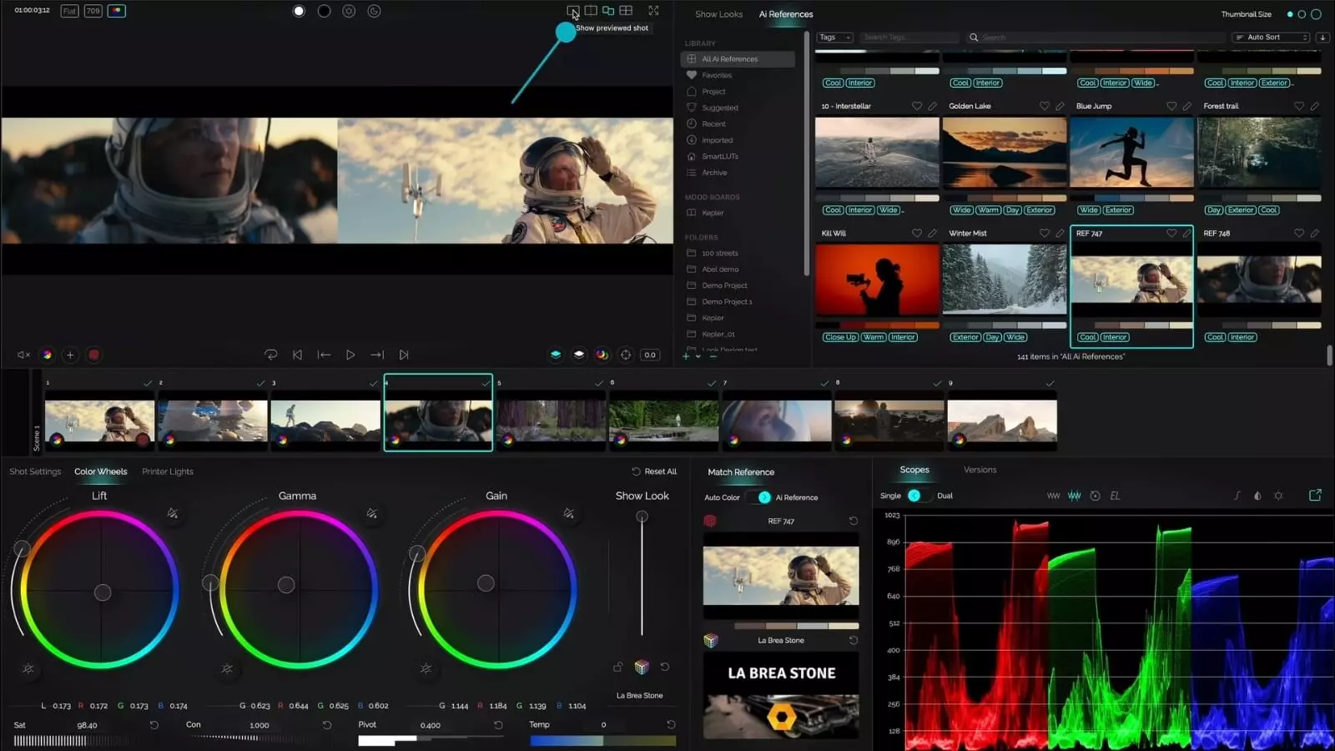Enable Flat viewer mode
The width and height of the screenshot is (1335, 751).
(x=69, y=11)
